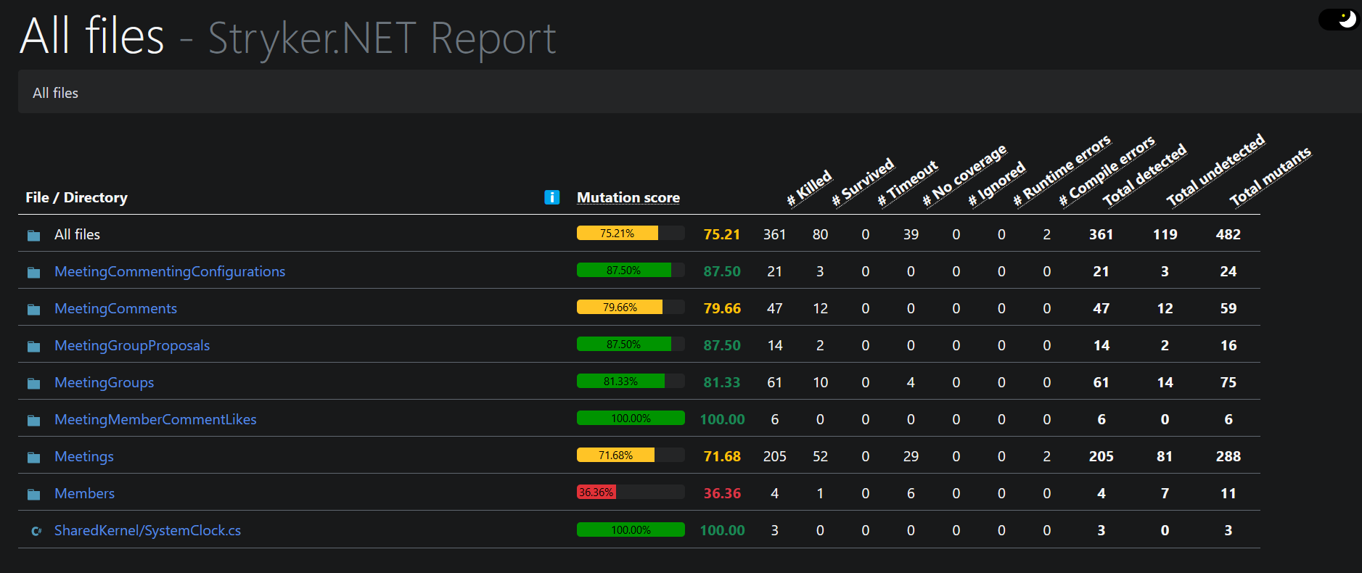
Task: Click the All files row label in the table
Action: [77, 234]
